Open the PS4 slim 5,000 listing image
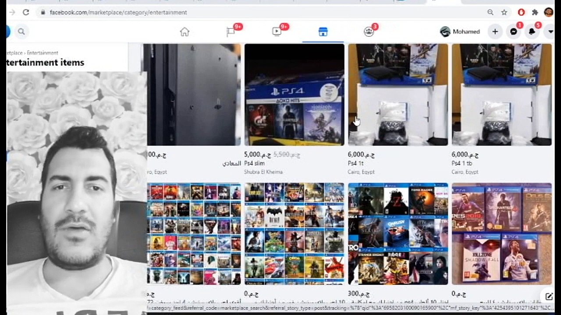 pos(295,94)
